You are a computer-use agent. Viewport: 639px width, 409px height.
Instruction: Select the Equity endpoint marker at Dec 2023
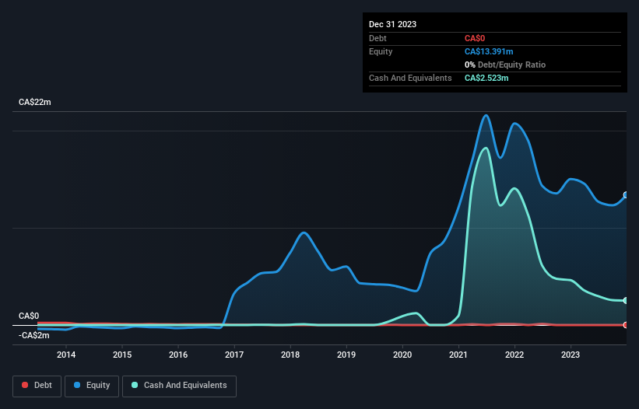[626, 195]
